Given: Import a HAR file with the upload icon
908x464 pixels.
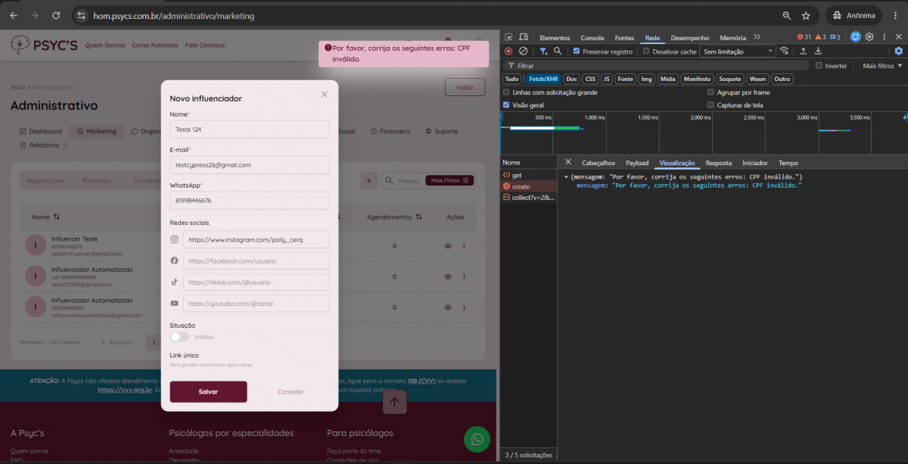Looking at the screenshot, I should coord(804,51).
